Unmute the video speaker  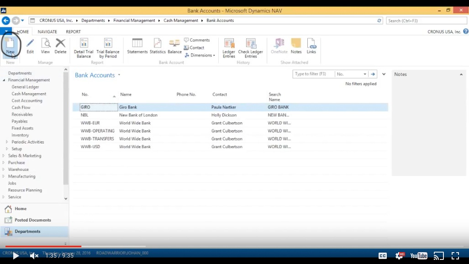coord(34,256)
